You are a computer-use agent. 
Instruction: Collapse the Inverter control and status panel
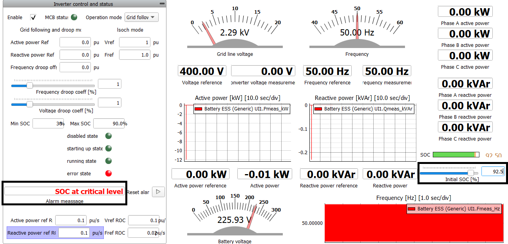[x=162, y=4]
